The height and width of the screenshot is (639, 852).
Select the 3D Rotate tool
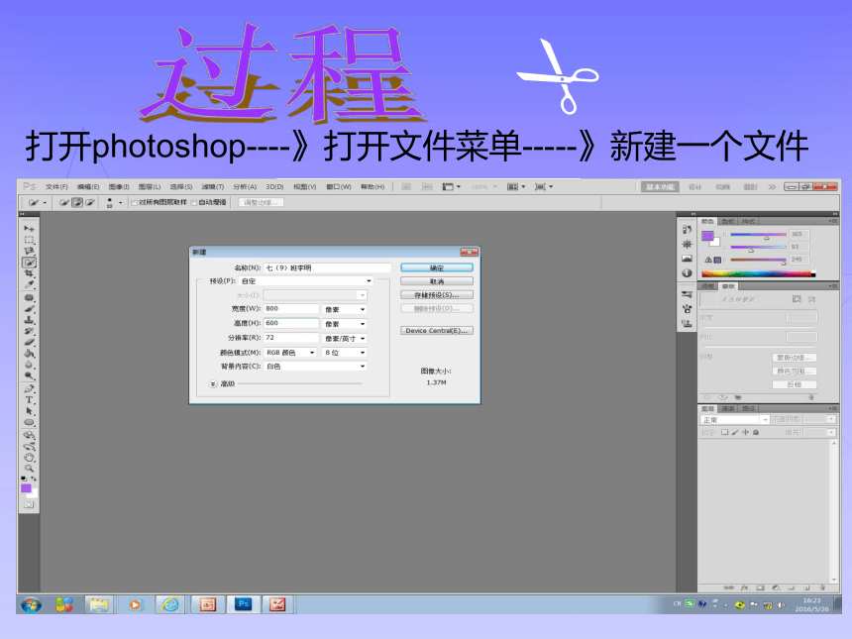(x=29, y=435)
